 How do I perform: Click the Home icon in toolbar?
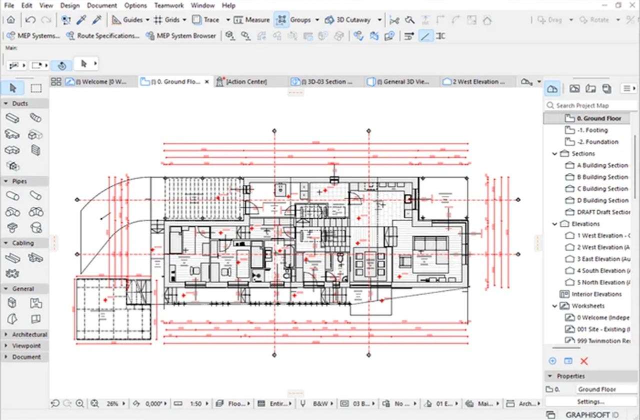tap(10, 20)
